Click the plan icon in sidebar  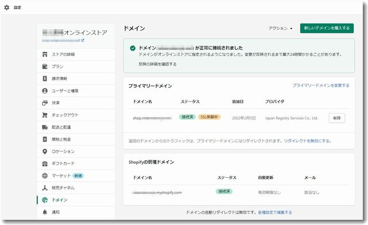pos(45,67)
